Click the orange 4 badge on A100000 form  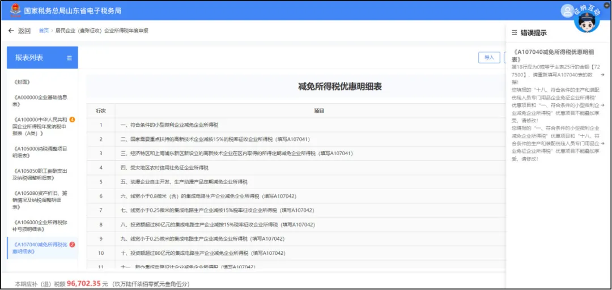click(72, 120)
